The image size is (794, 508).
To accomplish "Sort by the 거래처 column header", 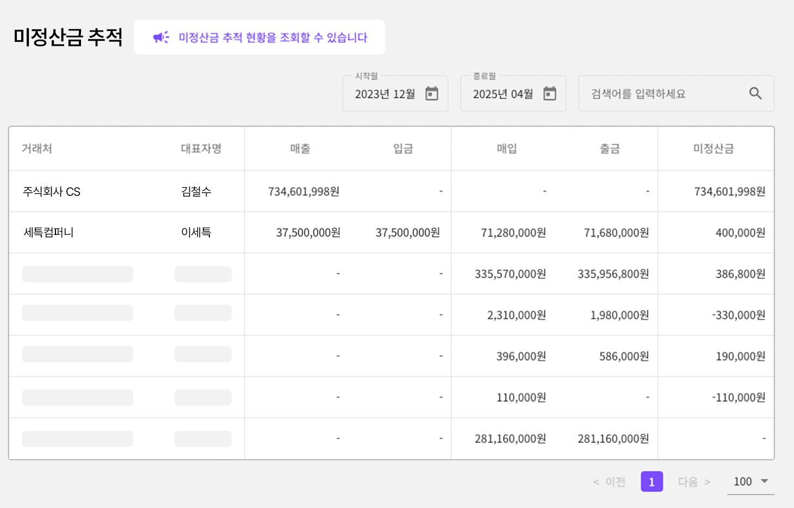I will click(37, 148).
